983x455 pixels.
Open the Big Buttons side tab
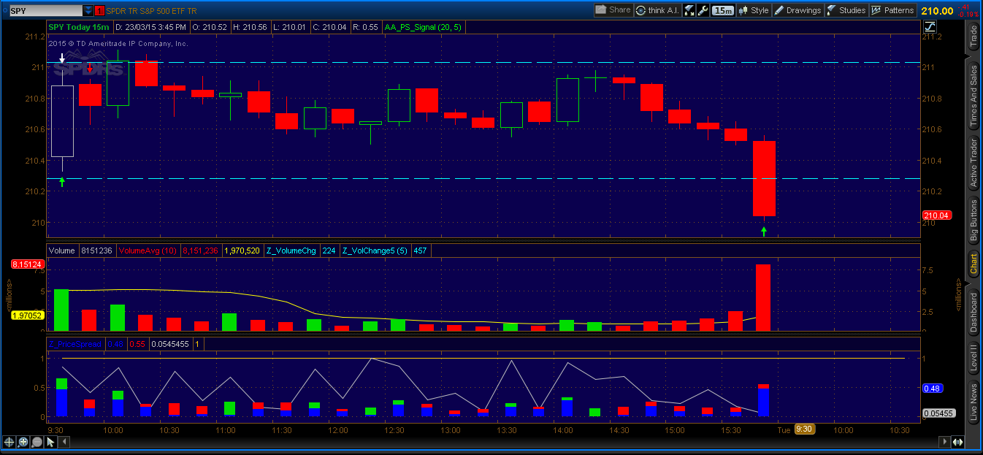tap(973, 221)
